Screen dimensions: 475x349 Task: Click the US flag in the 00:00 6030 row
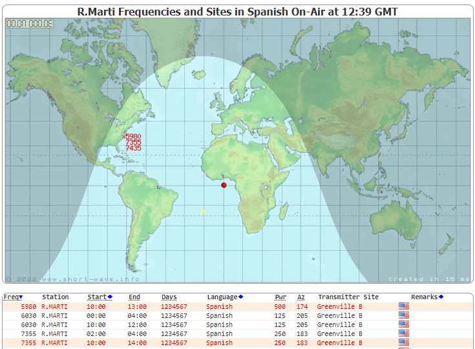tap(404, 315)
